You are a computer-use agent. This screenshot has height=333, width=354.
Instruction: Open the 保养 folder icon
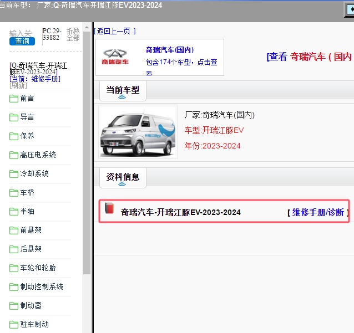tap(14, 136)
